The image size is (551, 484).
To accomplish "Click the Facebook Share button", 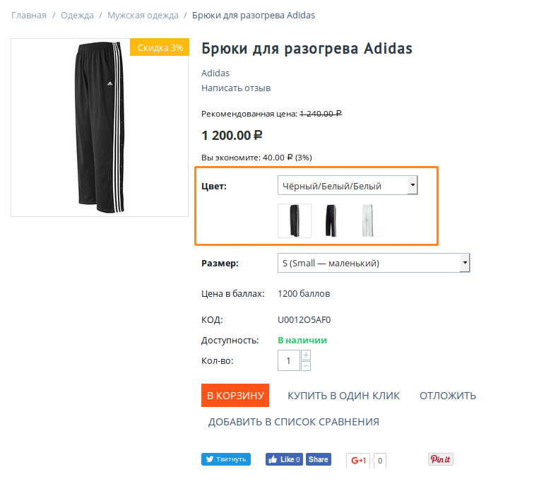I will [x=319, y=459].
